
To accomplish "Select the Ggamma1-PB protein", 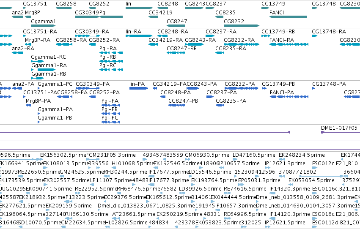I will 39,122.
